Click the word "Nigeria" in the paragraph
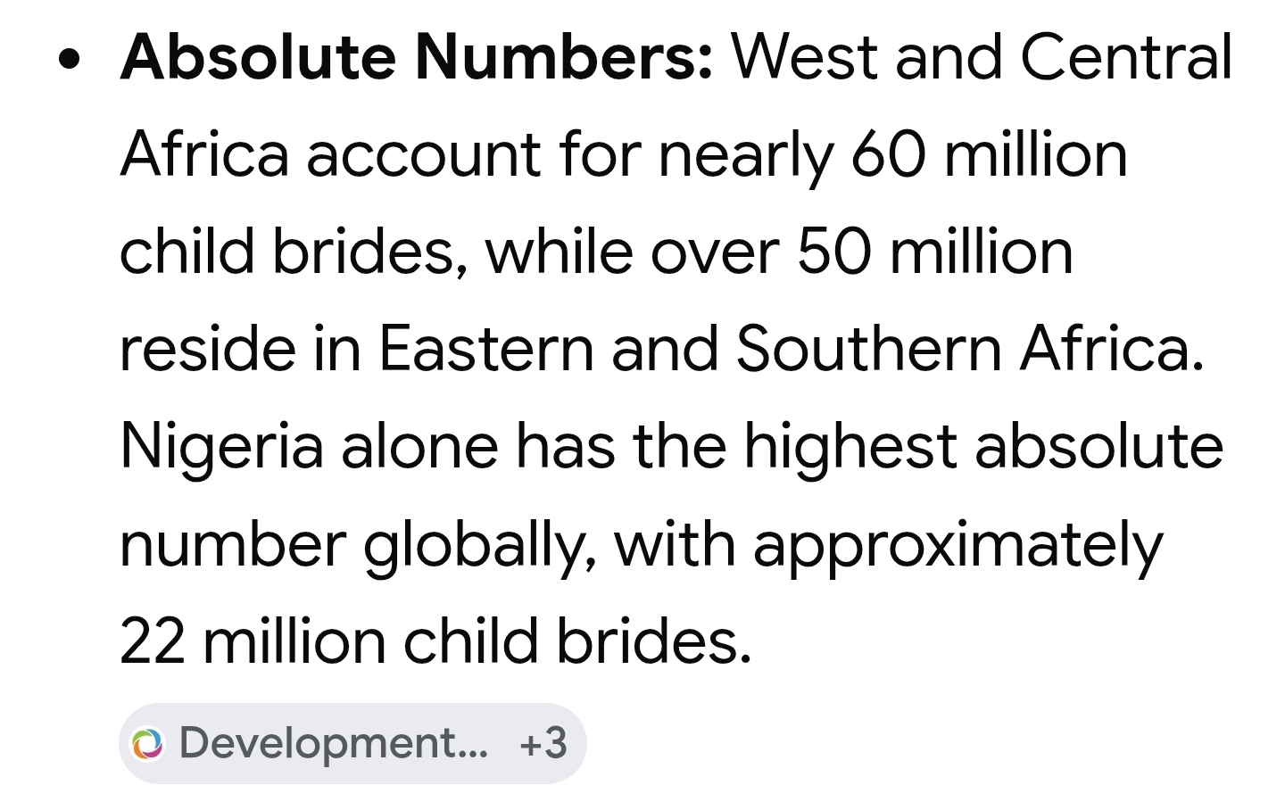The height and width of the screenshot is (810, 1285). 221,448
